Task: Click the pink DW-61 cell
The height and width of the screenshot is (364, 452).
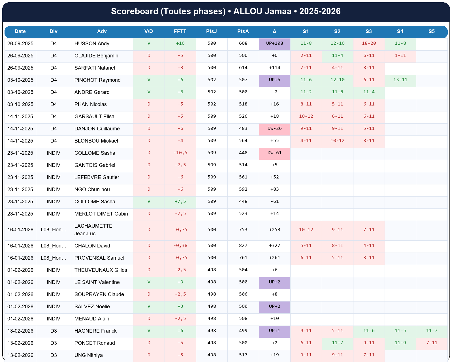Action: click(x=274, y=153)
